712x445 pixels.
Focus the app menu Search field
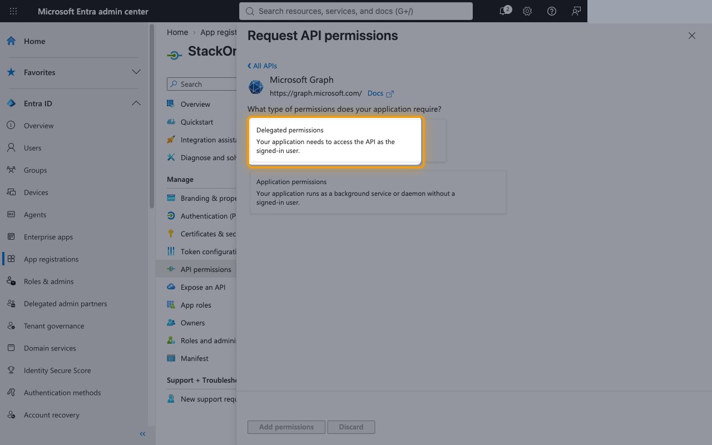(x=202, y=84)
